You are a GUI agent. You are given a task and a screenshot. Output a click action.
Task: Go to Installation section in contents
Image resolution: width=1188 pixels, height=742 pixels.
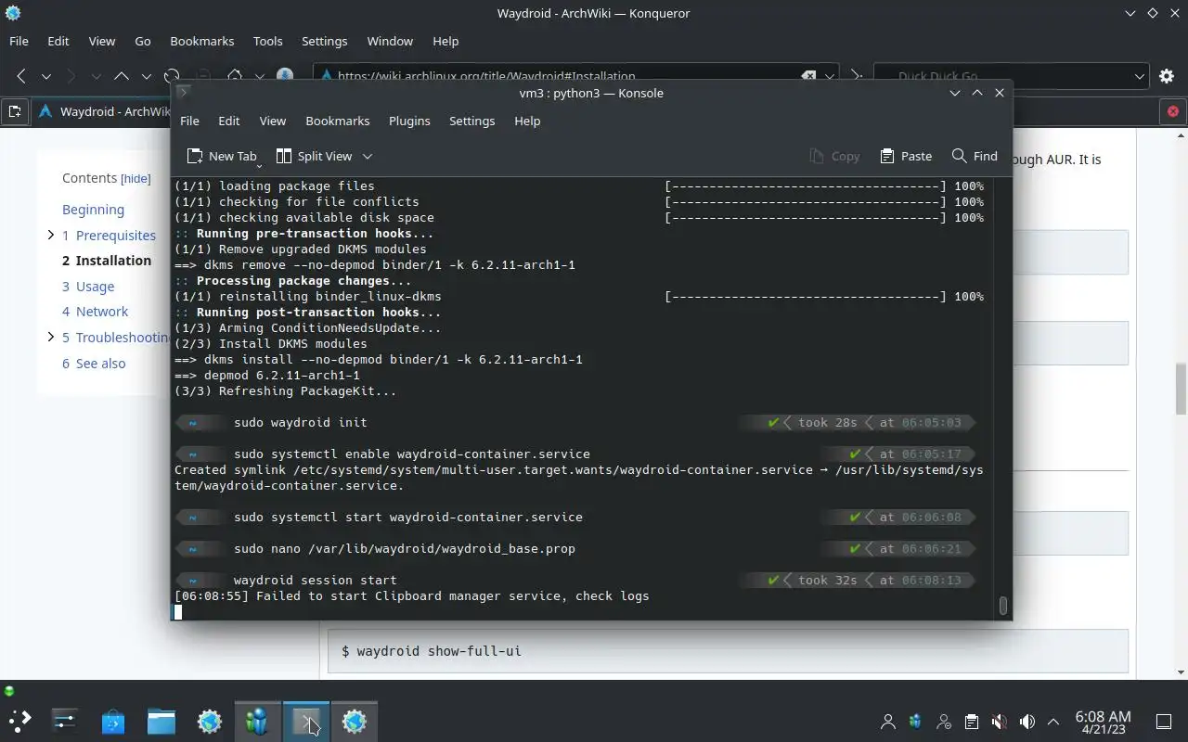click(107, 261)
